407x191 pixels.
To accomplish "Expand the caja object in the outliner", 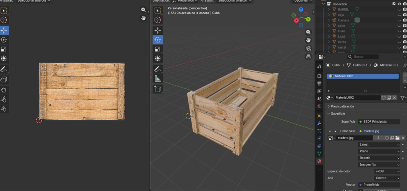I will tap(329, 14).
